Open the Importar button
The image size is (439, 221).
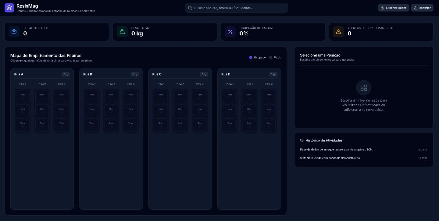(x=422, y=8)
